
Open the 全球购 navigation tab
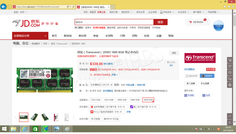pos(109,36)
